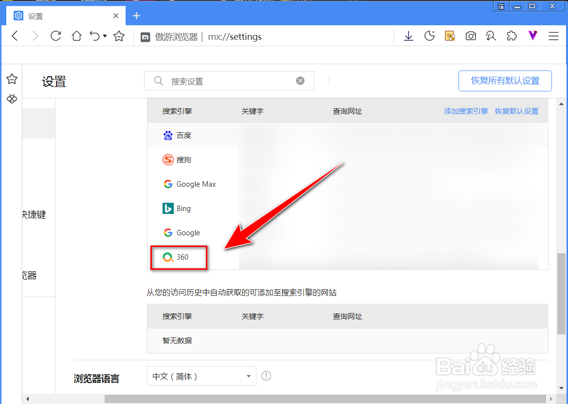Viewport: 568px width, 404px height.
Task: Click the mx://settings address bar
Action: (x=235, y=36)
